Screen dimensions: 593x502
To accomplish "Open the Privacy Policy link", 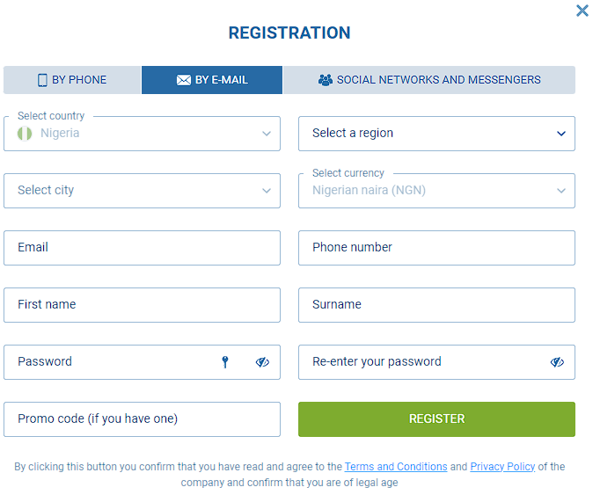I will click(x=502, y=467).
